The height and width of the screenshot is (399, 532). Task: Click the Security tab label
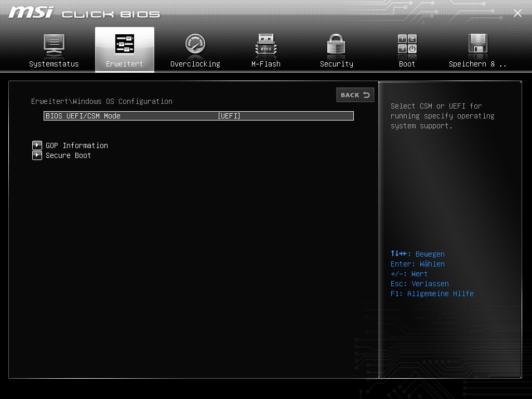click(x=337, y=64)
